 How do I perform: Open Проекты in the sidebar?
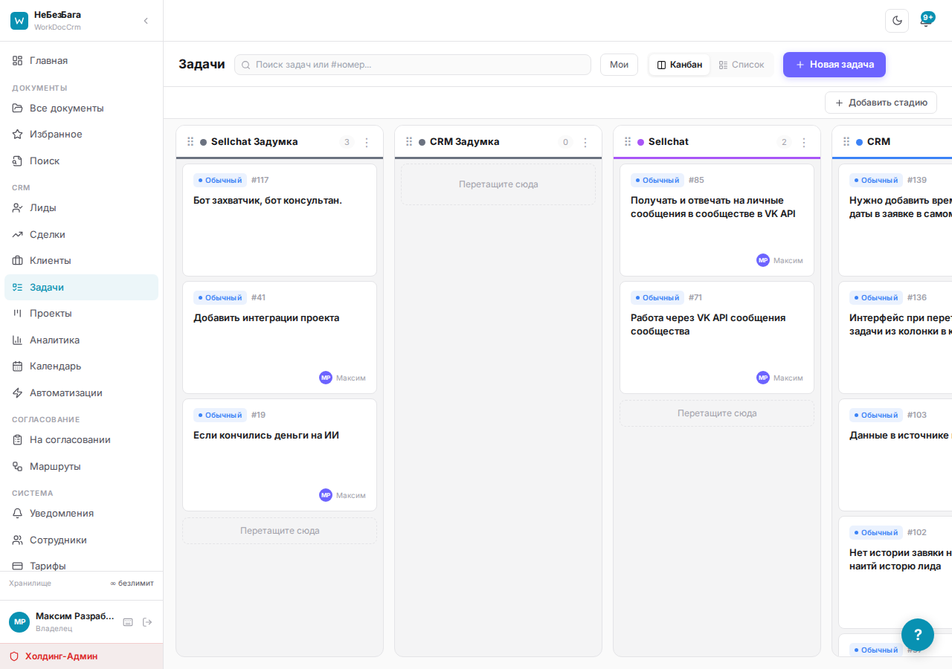[x=81, y=313]
